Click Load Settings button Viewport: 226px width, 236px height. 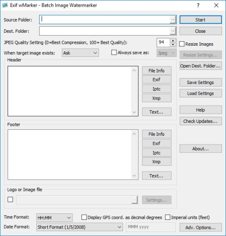(200, 93)
